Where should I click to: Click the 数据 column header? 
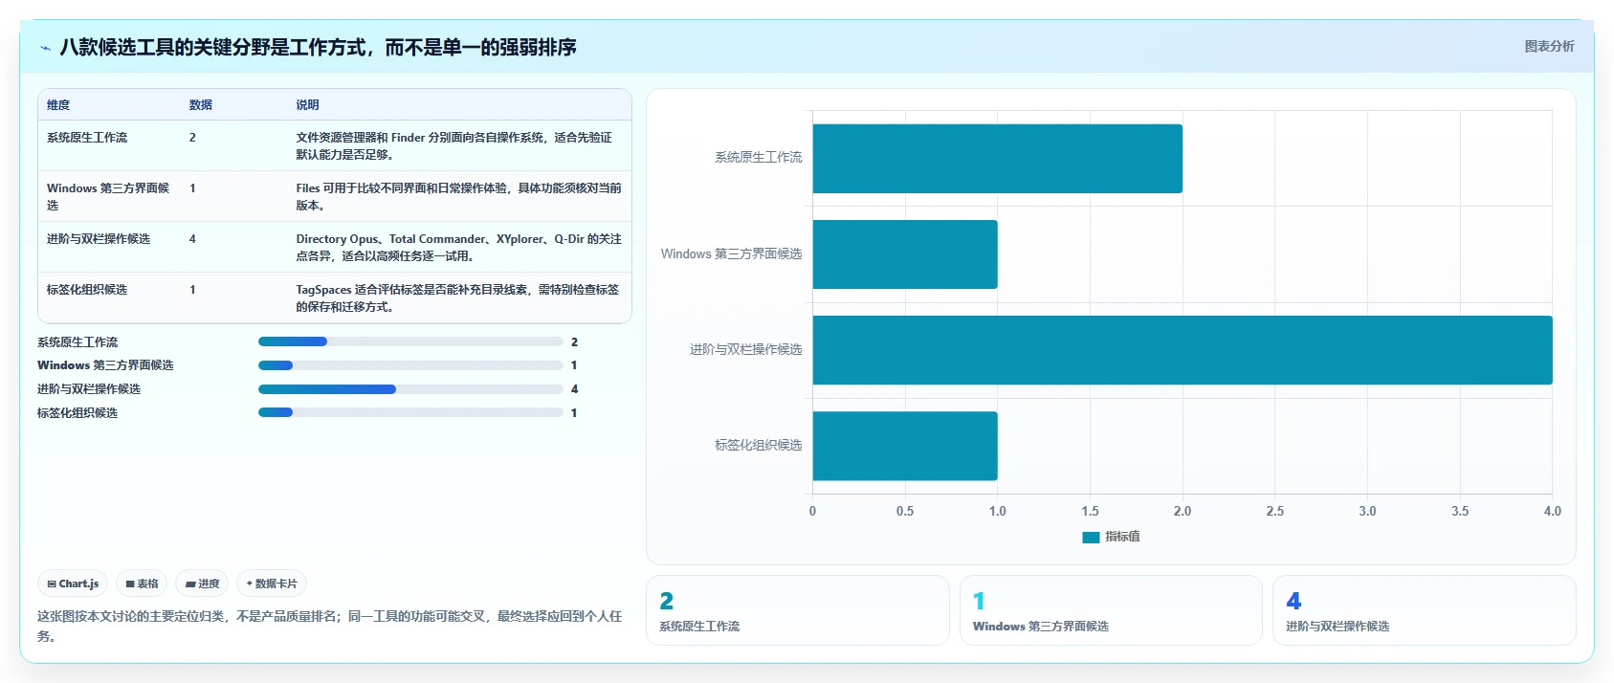(200, 105)
